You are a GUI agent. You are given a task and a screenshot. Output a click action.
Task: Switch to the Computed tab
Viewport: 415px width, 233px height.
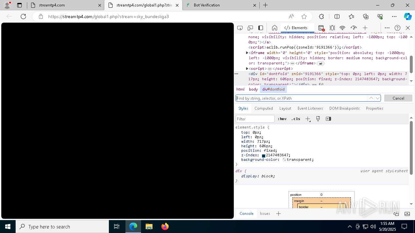(x=264, y=108)
